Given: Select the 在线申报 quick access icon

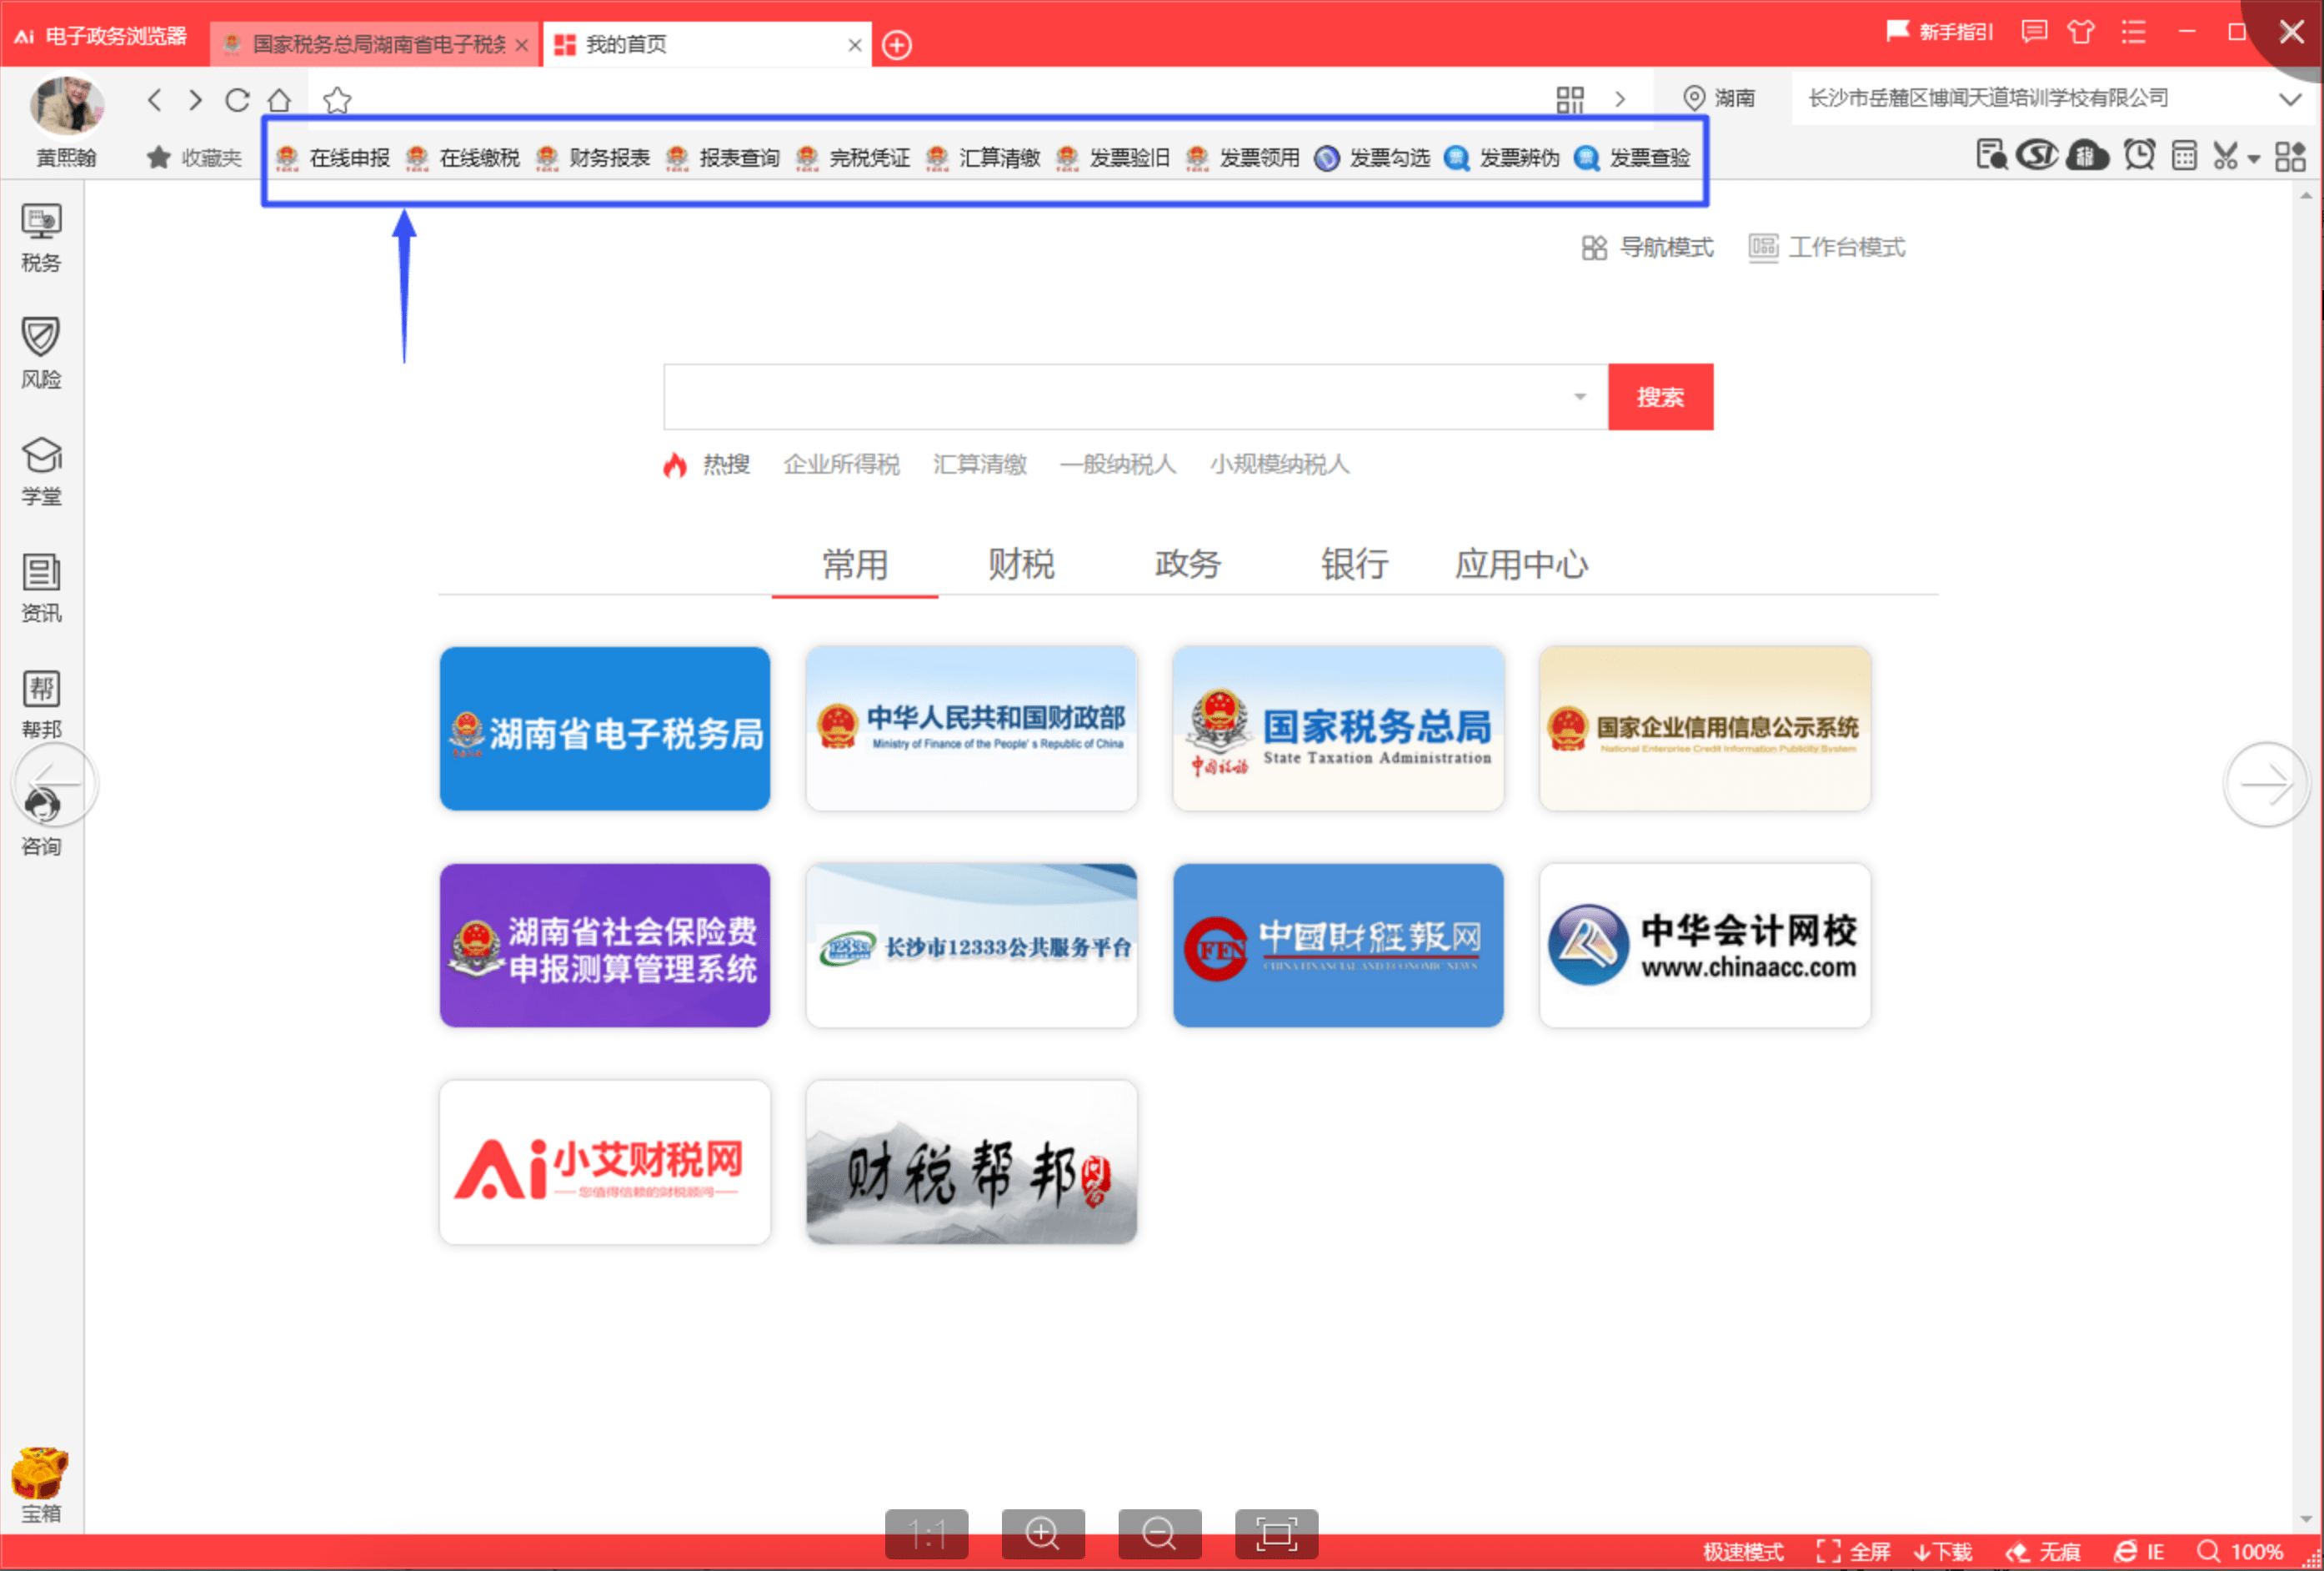Looking at the screenshot, I should click(x=351, y=157).
